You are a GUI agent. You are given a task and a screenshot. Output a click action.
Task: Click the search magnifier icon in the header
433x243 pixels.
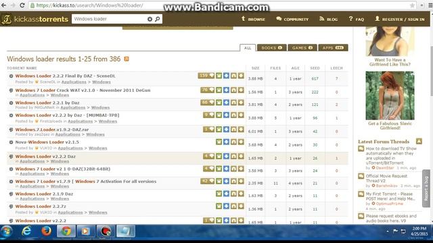[158, 19]
